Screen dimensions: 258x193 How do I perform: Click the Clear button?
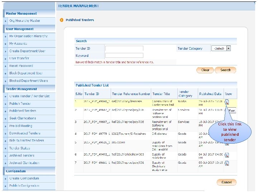pos(205,70)
